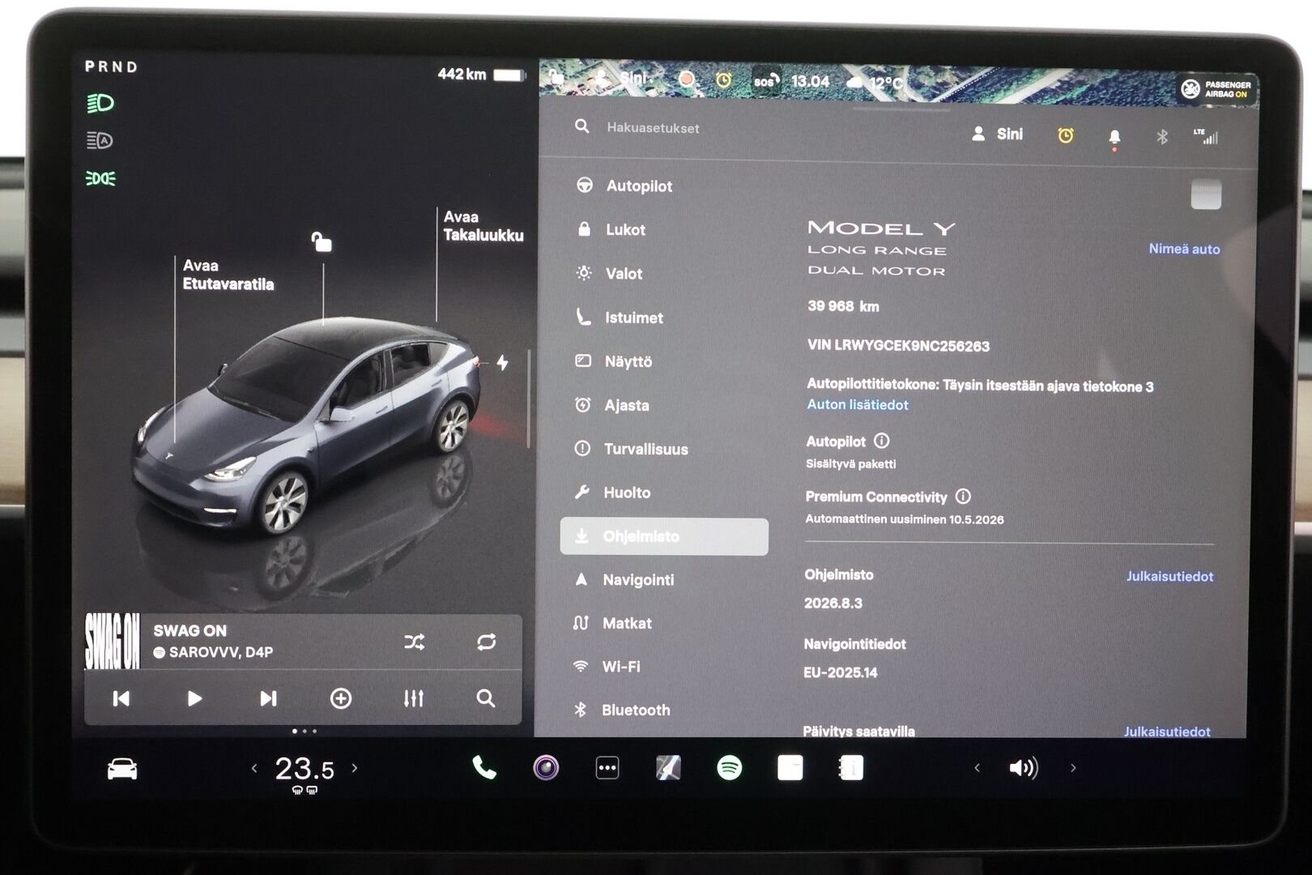1312x875 pixels.
Task: Toggle repeat in media player
Action: 487,642
